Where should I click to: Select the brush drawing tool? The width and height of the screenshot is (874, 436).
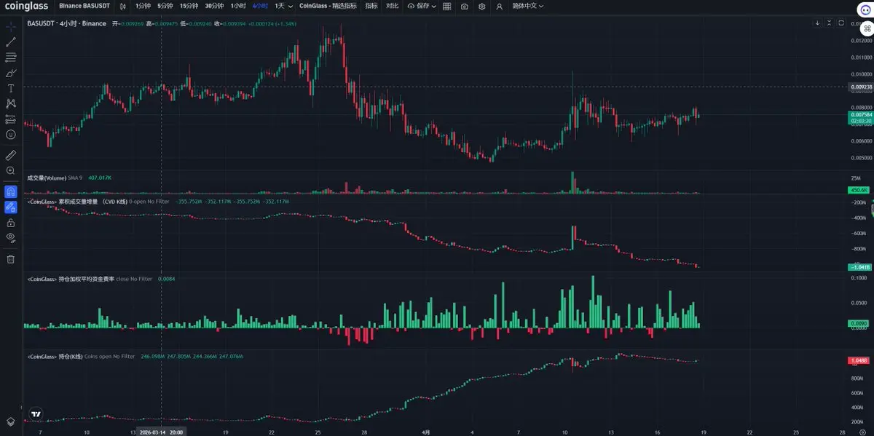tap(11, 73)
